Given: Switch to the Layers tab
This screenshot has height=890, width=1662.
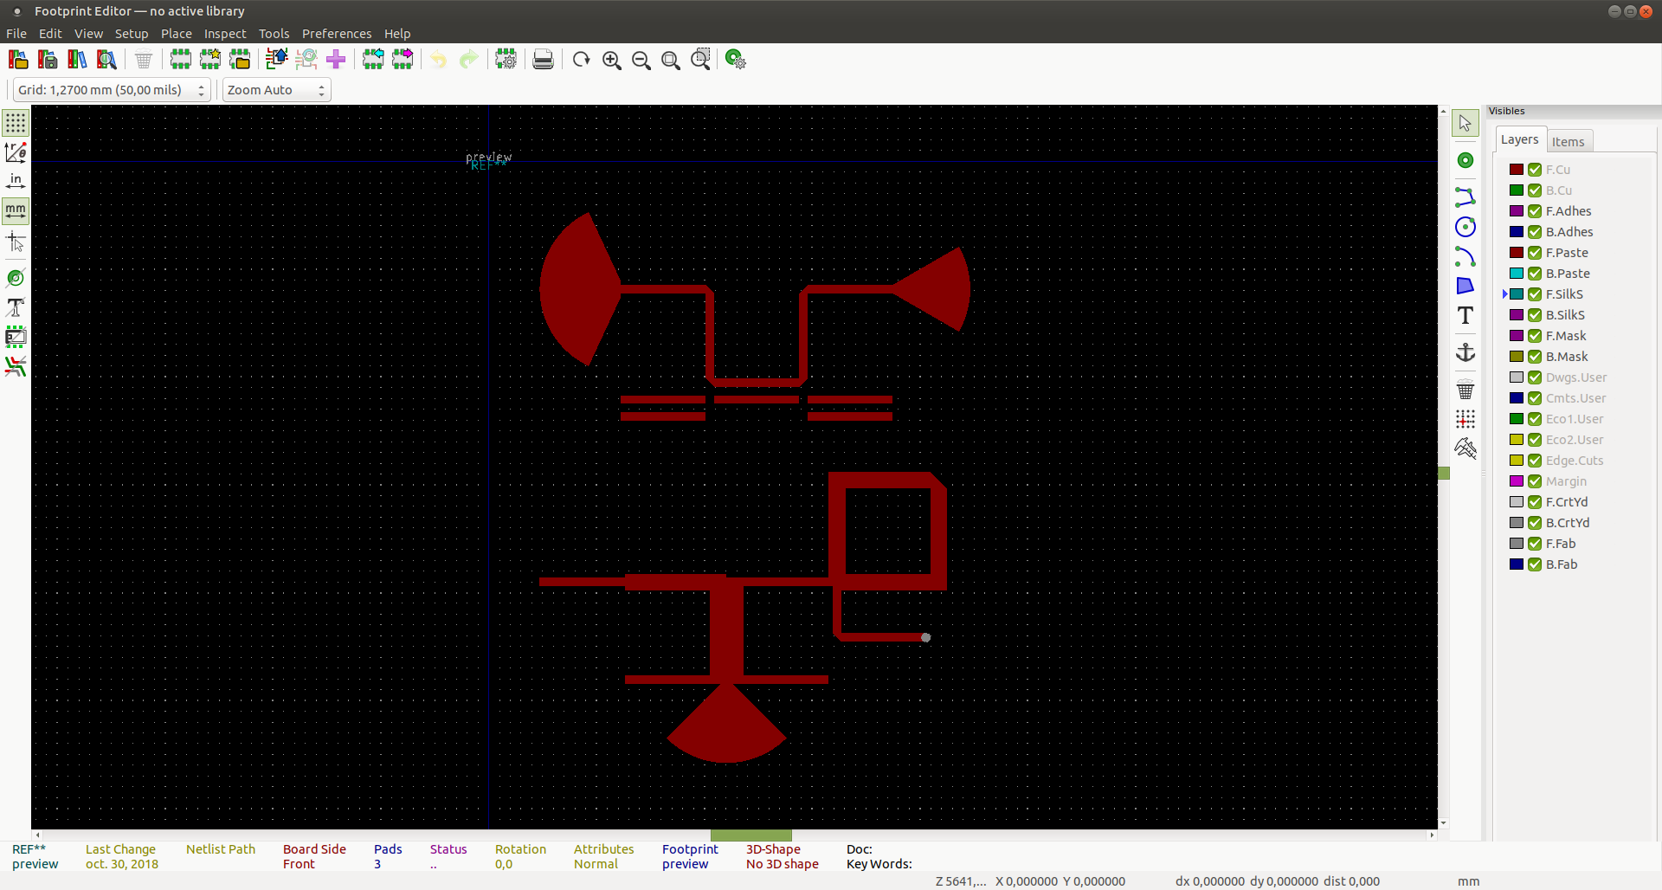Looking at the screenshot, I should pyautogui.click(x=1520, y=139).
